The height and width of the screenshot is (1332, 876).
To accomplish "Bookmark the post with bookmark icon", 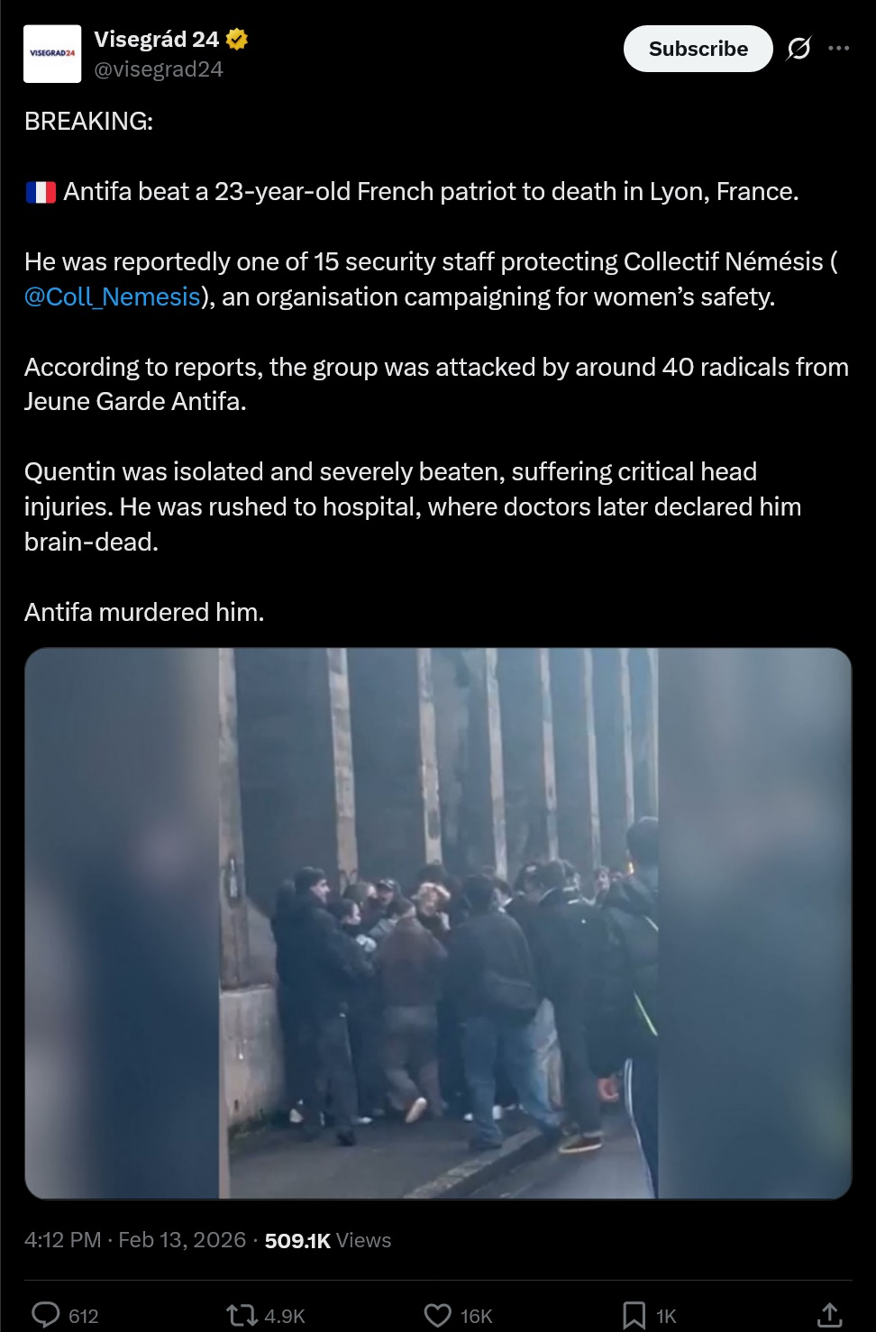I will coord(634,1316).
